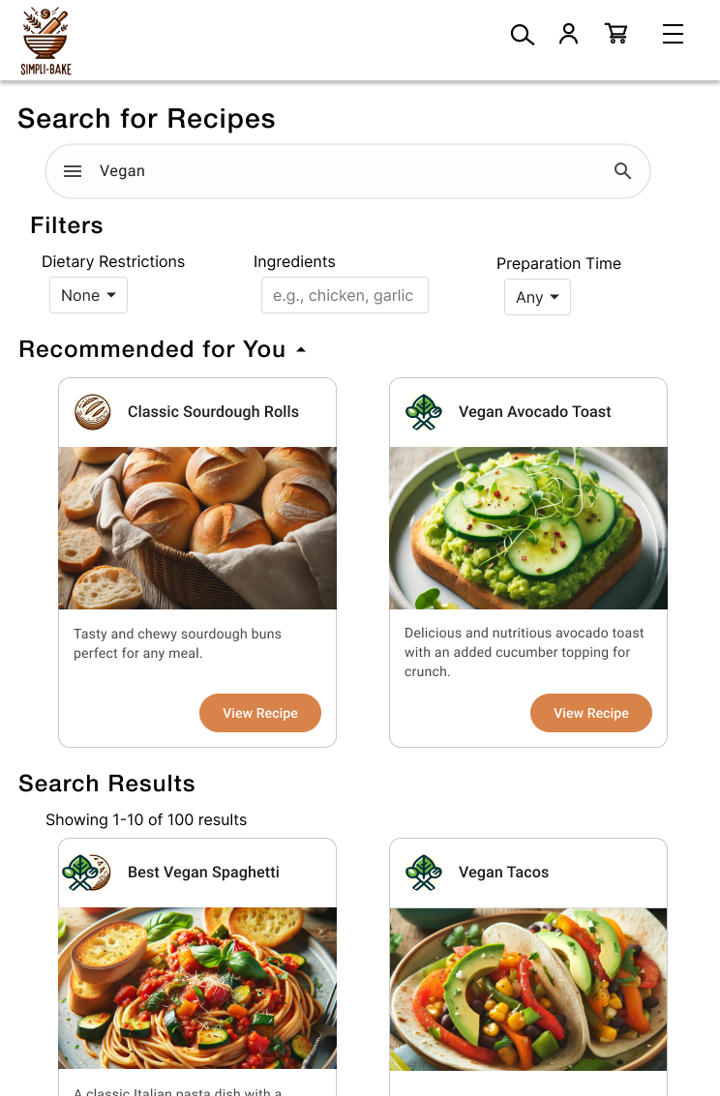720x1096 pixels.
Task: Click the Ingredients input field
Action: (x=345, y=295)
